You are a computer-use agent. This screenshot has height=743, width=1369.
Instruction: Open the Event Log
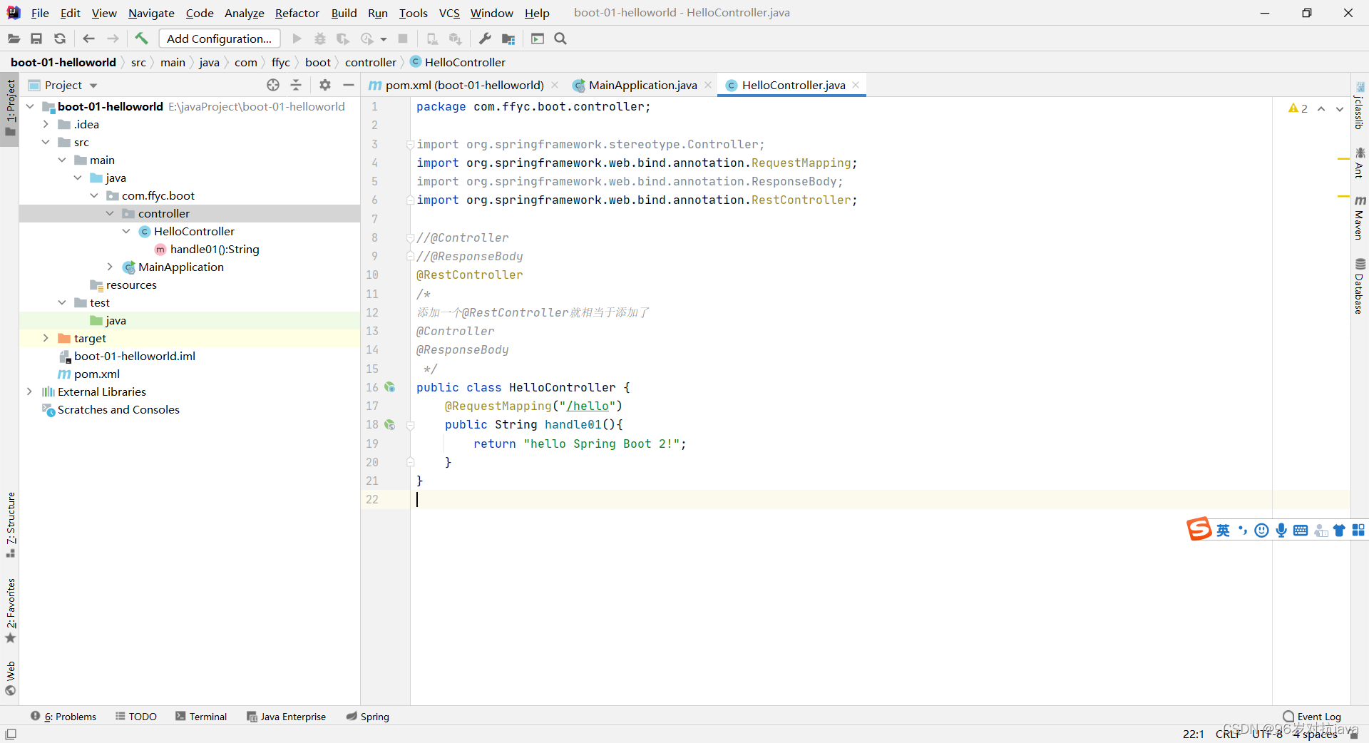[1312, 717]
